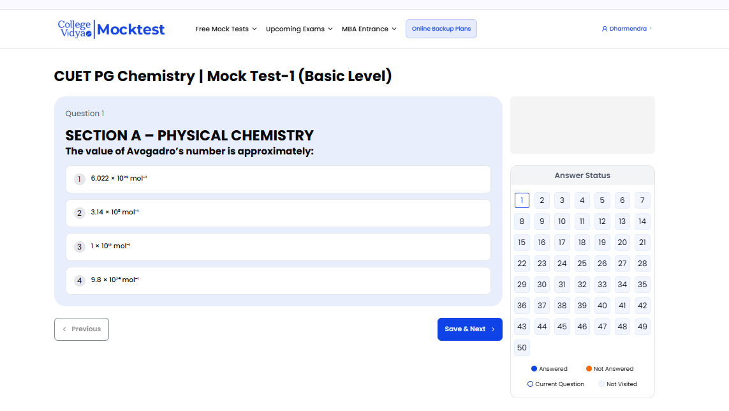Go back with the Previous button
This screenshot has width=729, height=411.
(82, 329)
